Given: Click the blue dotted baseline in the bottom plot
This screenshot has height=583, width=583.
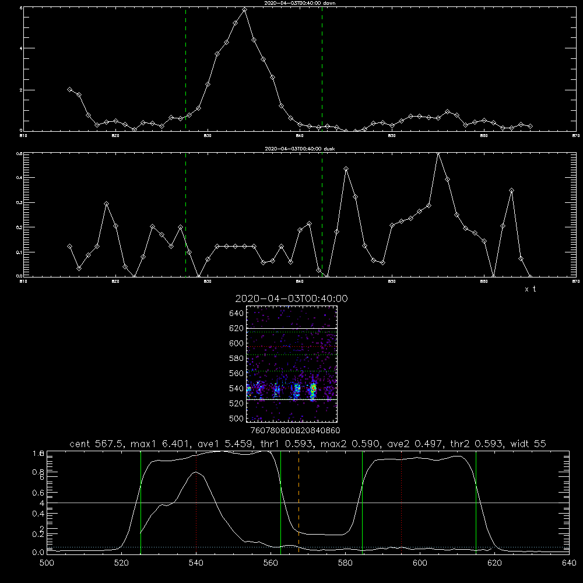Looking at the screenshot, I should pyautogui.click(x=308, y=547).
